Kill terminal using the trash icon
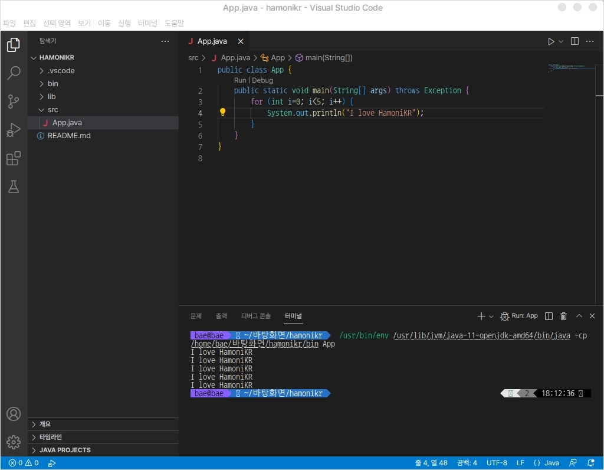Screen dimensions: 604x470 pos(563,316)
